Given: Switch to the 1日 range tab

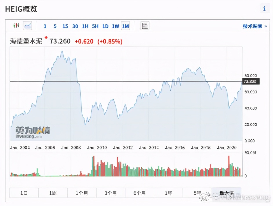Looking at the screenshot, I should (x=24, y=193).
